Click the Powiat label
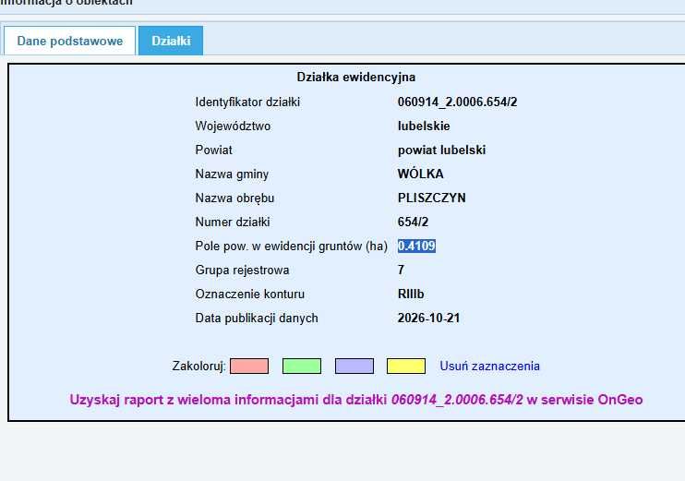Image resolution: width=685 pixels, height=481 pixels. point(213,150)
